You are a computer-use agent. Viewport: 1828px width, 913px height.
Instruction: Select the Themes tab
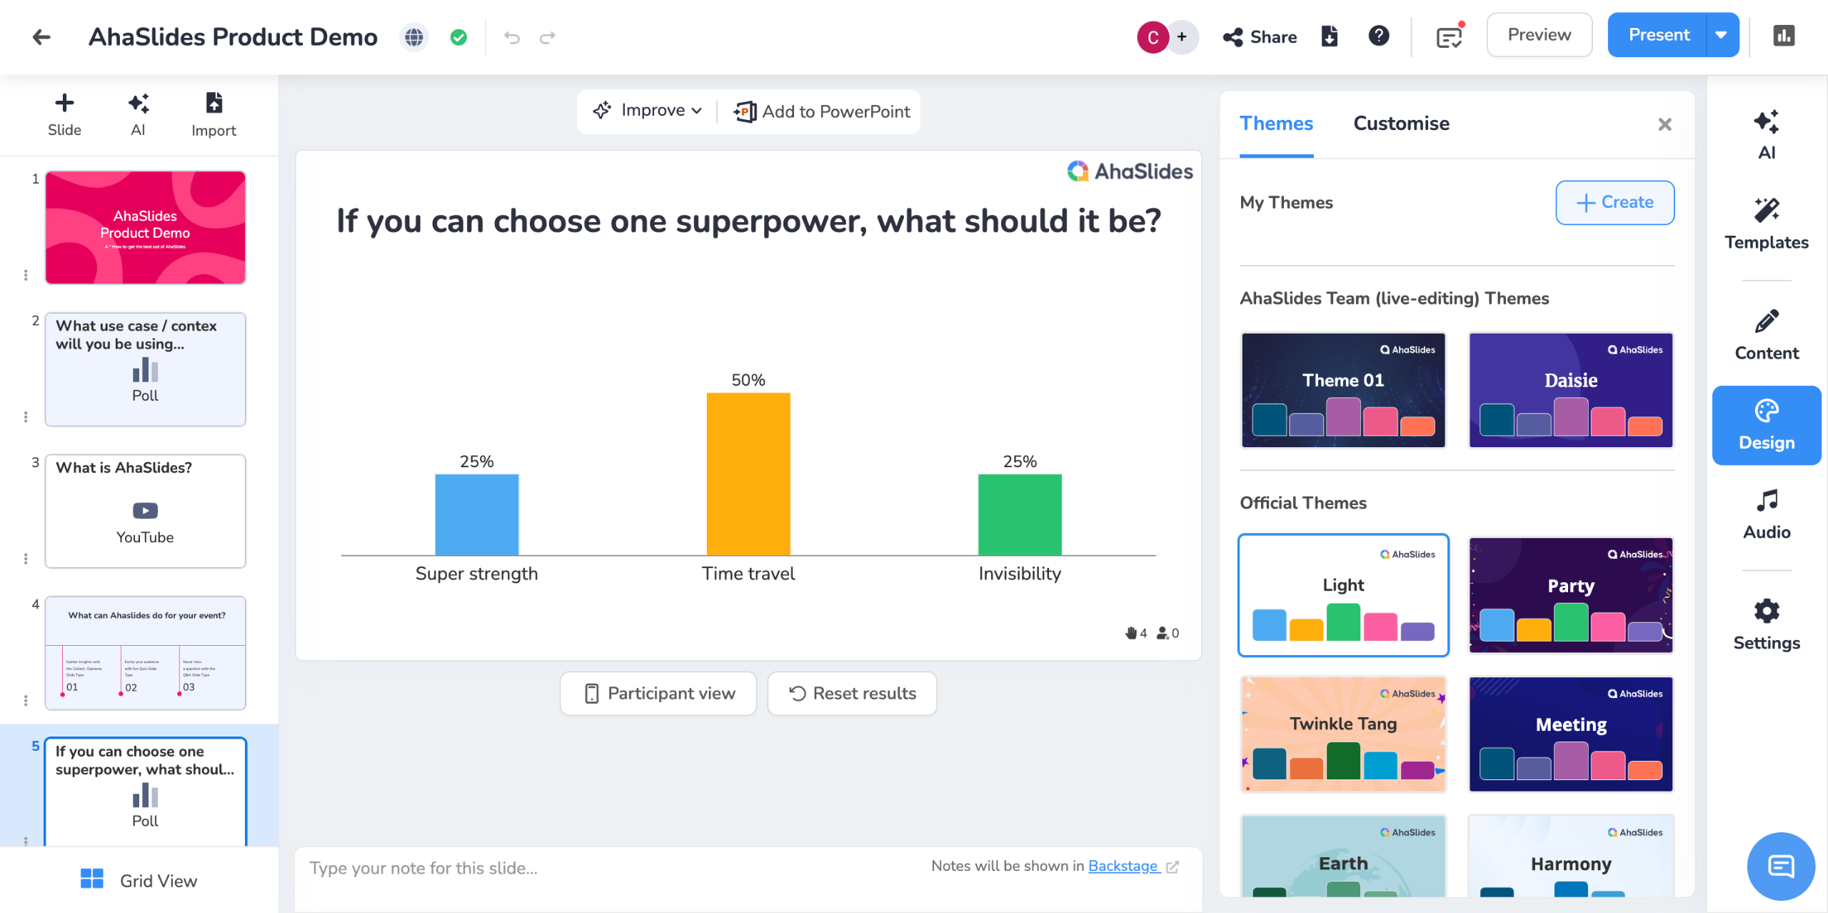(1276, 124)
